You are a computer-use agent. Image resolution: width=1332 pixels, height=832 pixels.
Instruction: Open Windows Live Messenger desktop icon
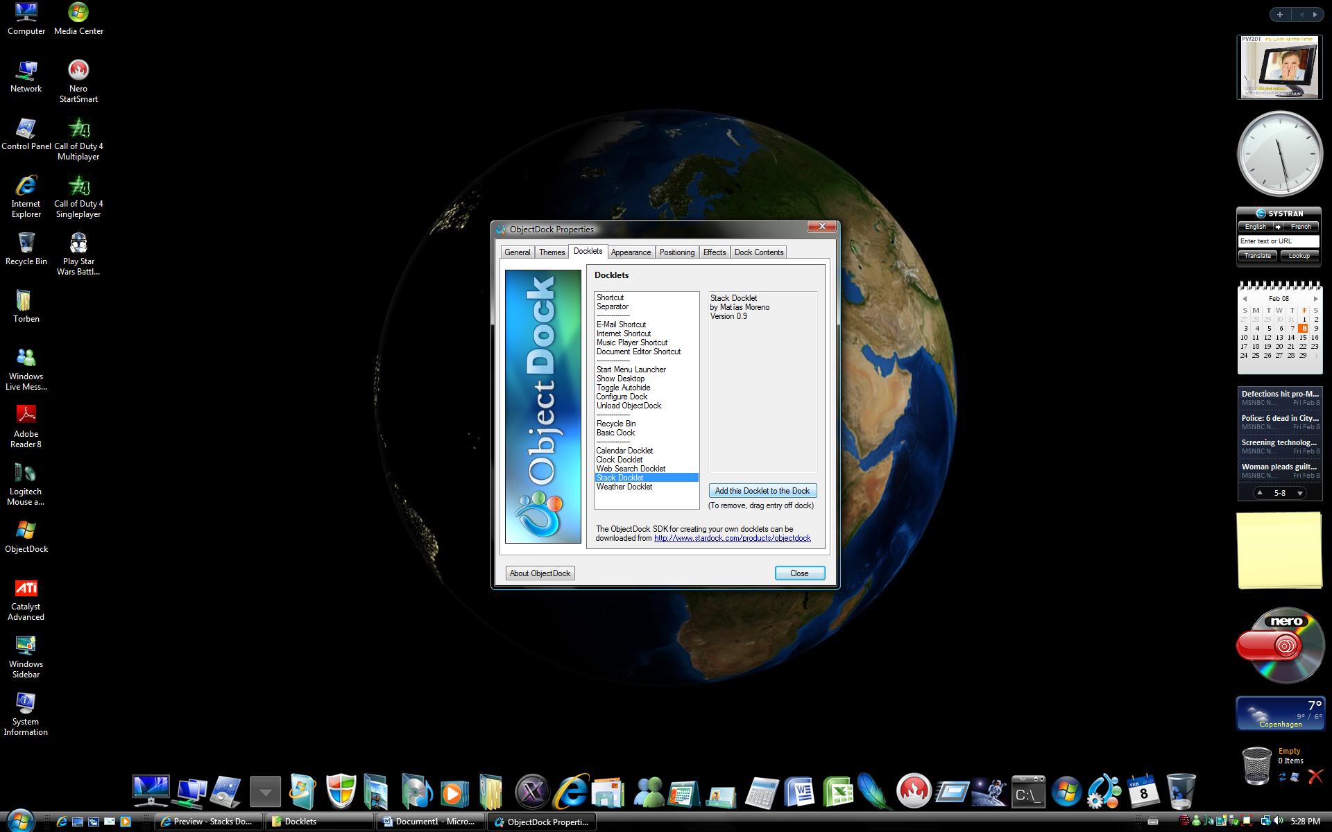(26, 369)
